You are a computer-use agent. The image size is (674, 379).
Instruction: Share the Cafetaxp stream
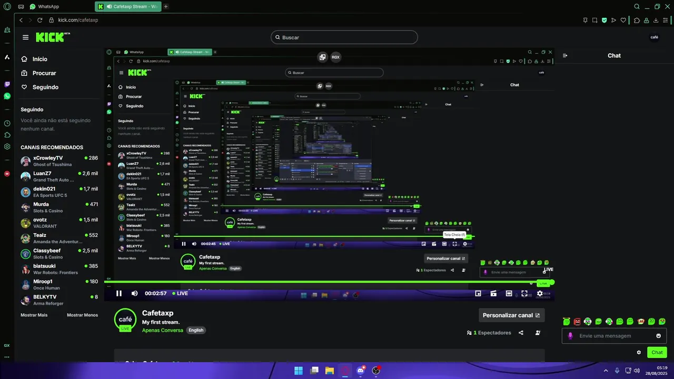pos(521,333)
